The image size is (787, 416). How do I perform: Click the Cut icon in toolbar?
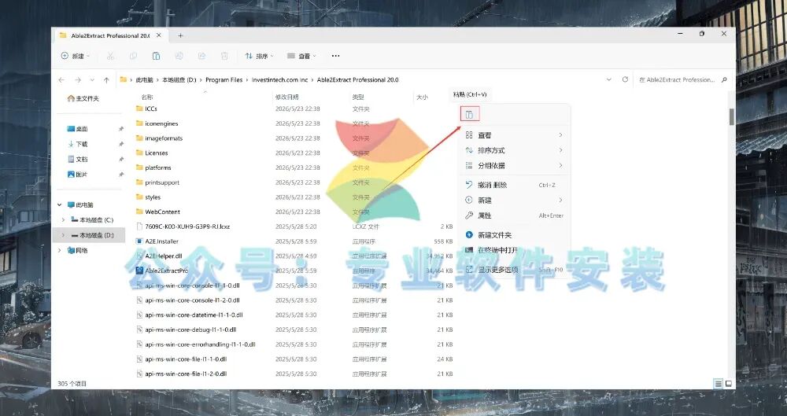(110, 56)
